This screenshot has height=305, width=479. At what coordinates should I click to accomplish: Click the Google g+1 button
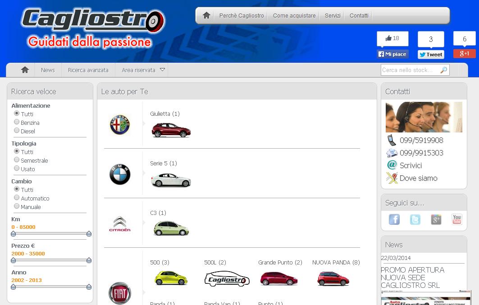pyautogui.click(x=464, y=54)
